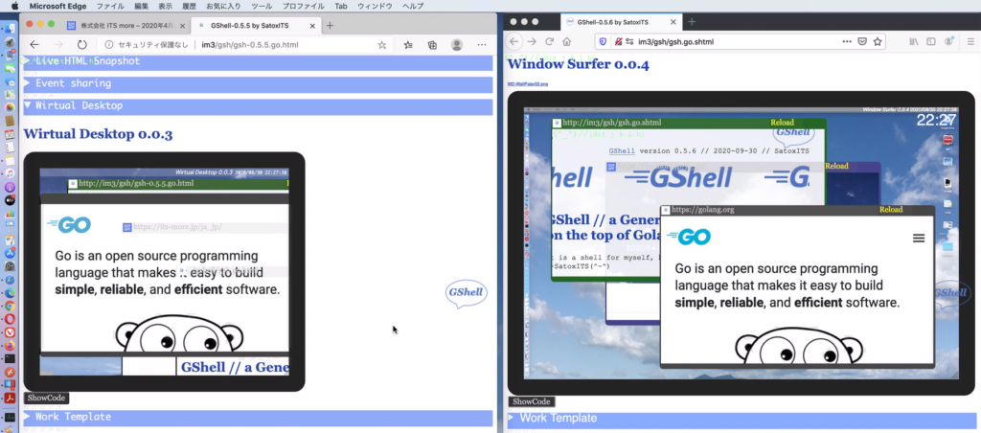
Task: Collapse the Wirtual Desktop section
Action: 29,105
